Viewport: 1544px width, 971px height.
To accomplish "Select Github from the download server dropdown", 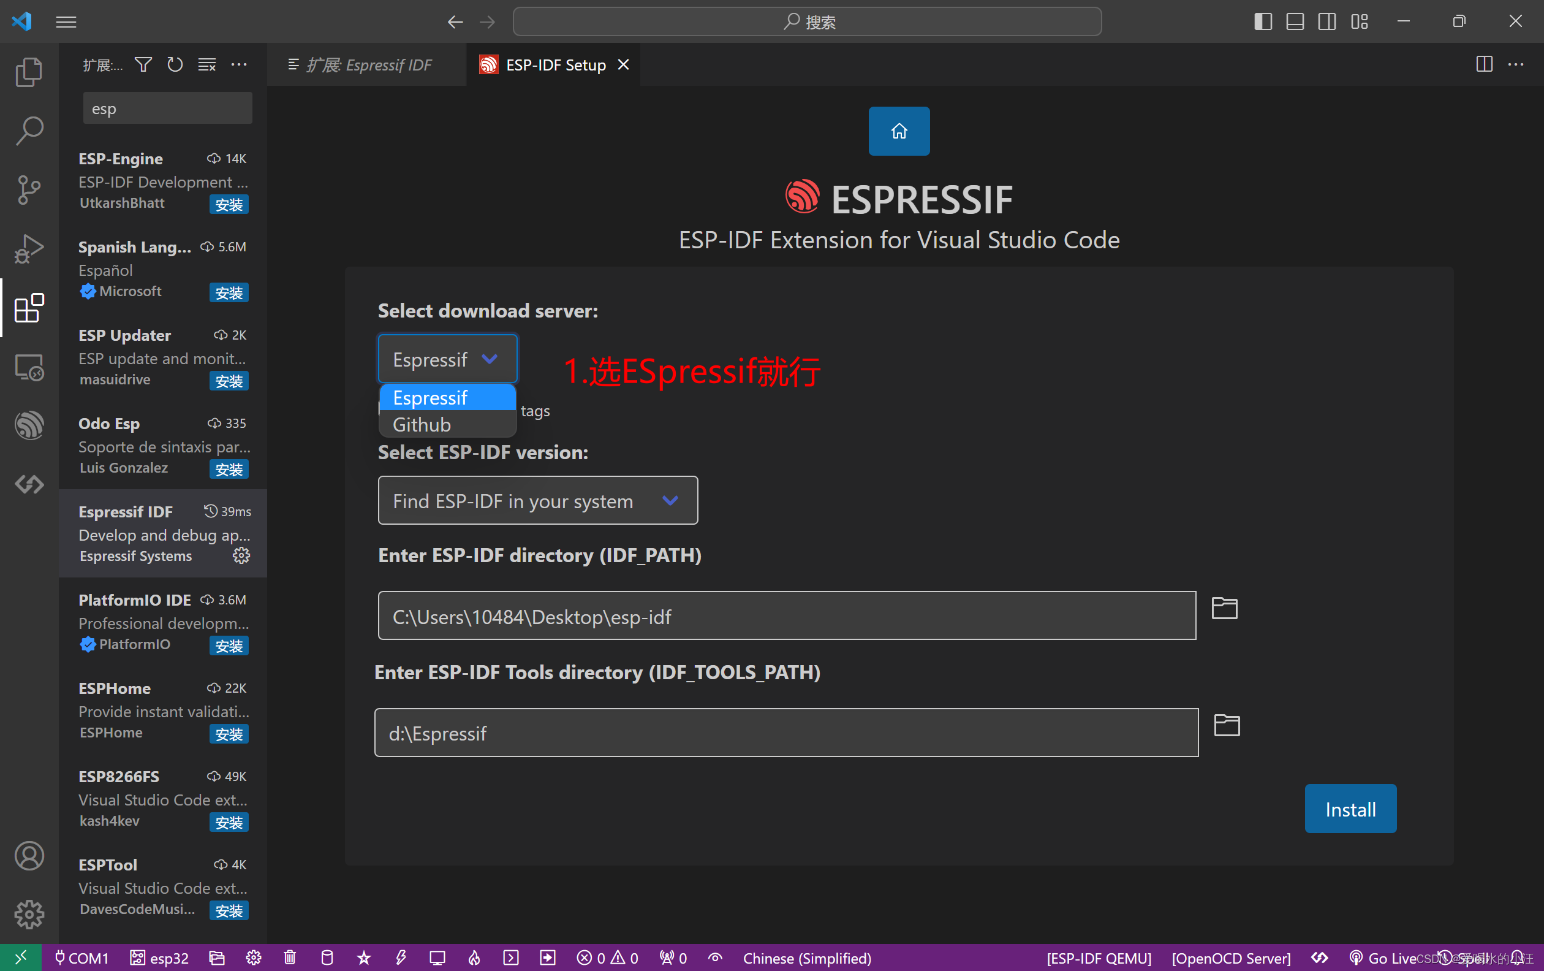I will point(422,424).
